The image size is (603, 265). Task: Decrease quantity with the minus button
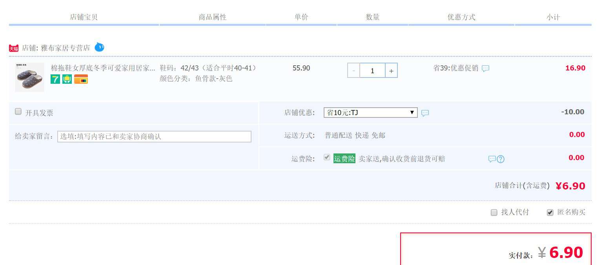353,70
